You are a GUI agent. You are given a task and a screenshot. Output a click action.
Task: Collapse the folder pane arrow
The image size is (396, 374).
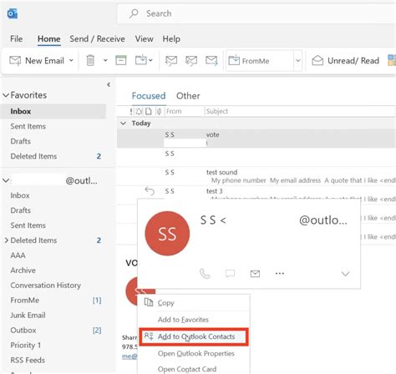(109, 84)
